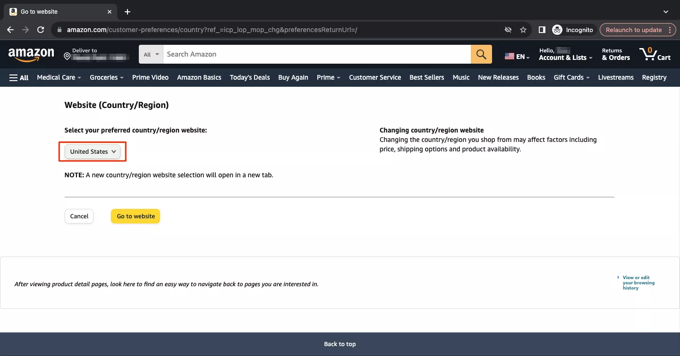This screenshot has height=356, width=680.
Task: Click the tracking protection eye icon
Action: tap(508, 30)
